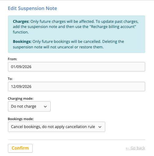Image resolution: width=154 pixels, height=156 pixels.
Task: Click the 01/09/2026 date value
Action: 21,67
